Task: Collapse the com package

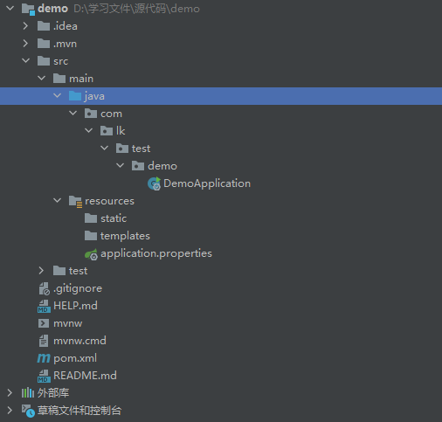Action: point(73,114)
